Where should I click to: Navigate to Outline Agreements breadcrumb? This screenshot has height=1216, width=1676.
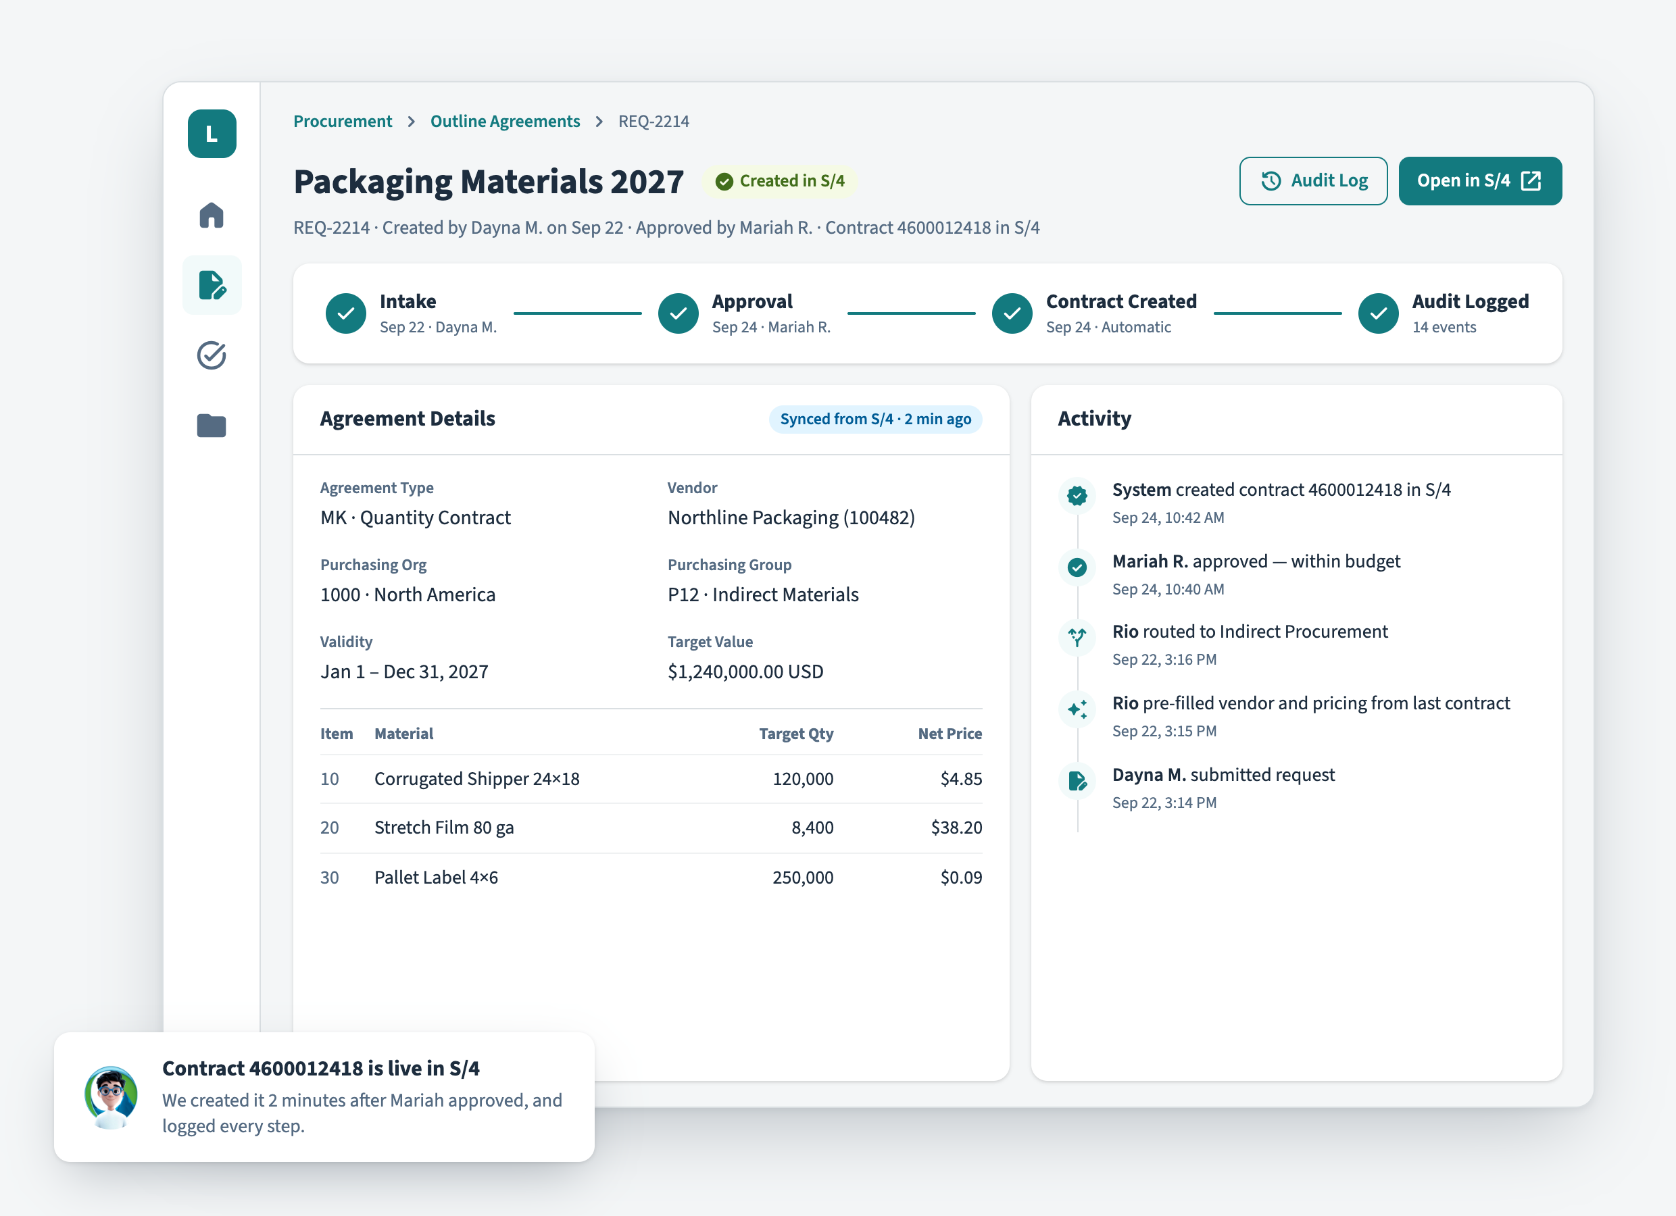(x=506, y=121)
